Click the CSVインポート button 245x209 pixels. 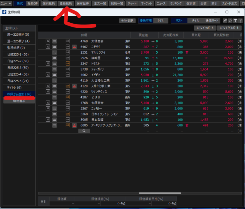[204, 28]
